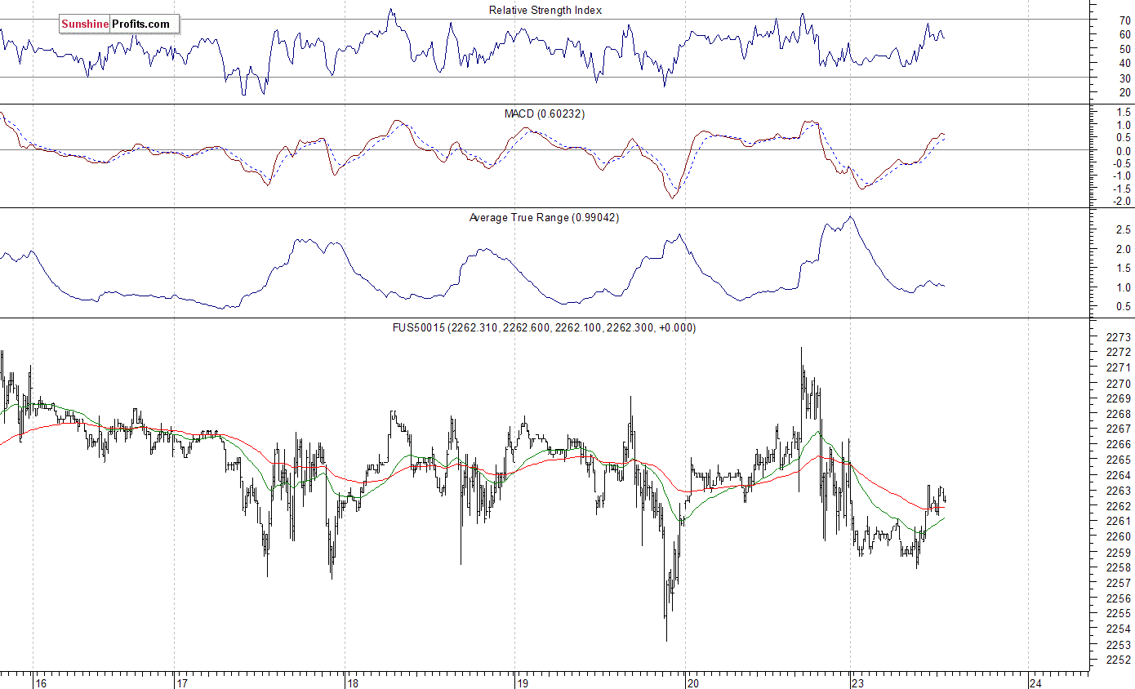Open the SunshineProfits.com logo link
Viewport: 1135px width, 689px height.
click(118, 24)
